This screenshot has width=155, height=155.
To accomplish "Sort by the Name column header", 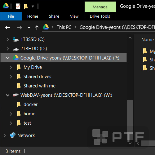I will click(x=148, y=40).
